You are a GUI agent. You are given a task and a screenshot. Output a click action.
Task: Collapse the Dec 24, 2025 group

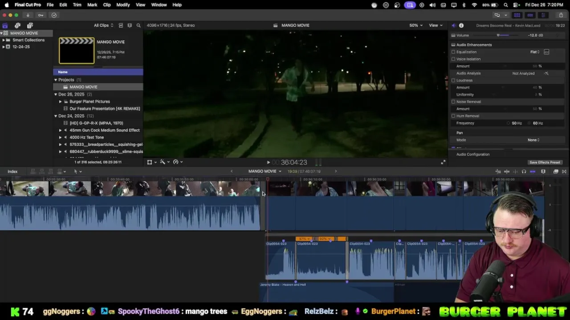(x=56, y=116)
